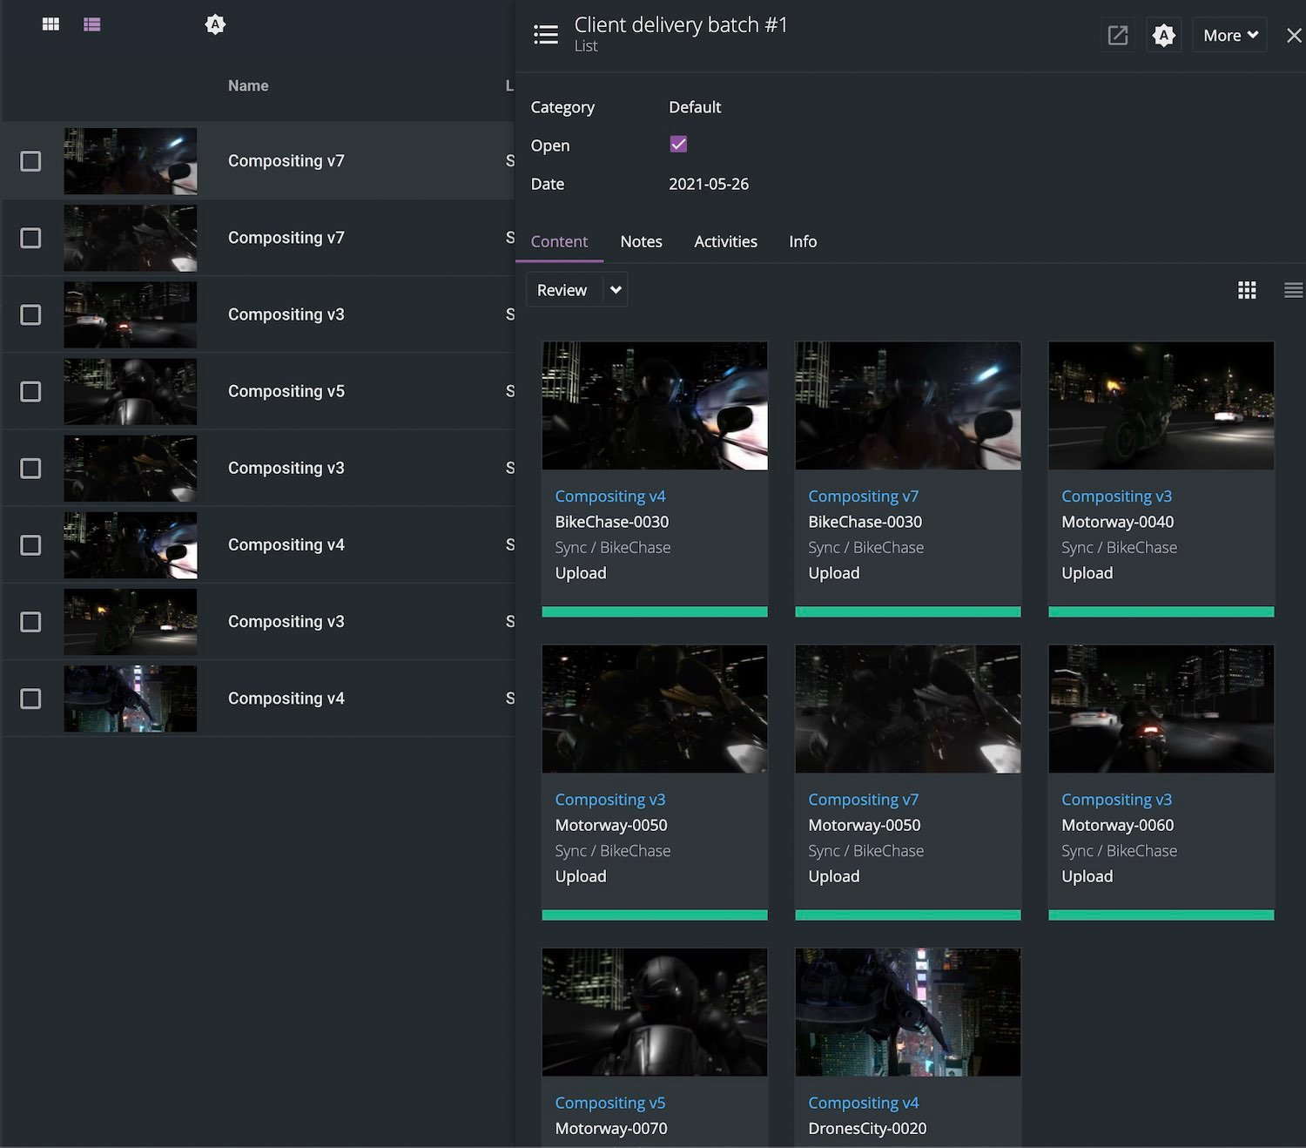Click green progress bar under Motorway-0060 card

[x=1161, y=915]
